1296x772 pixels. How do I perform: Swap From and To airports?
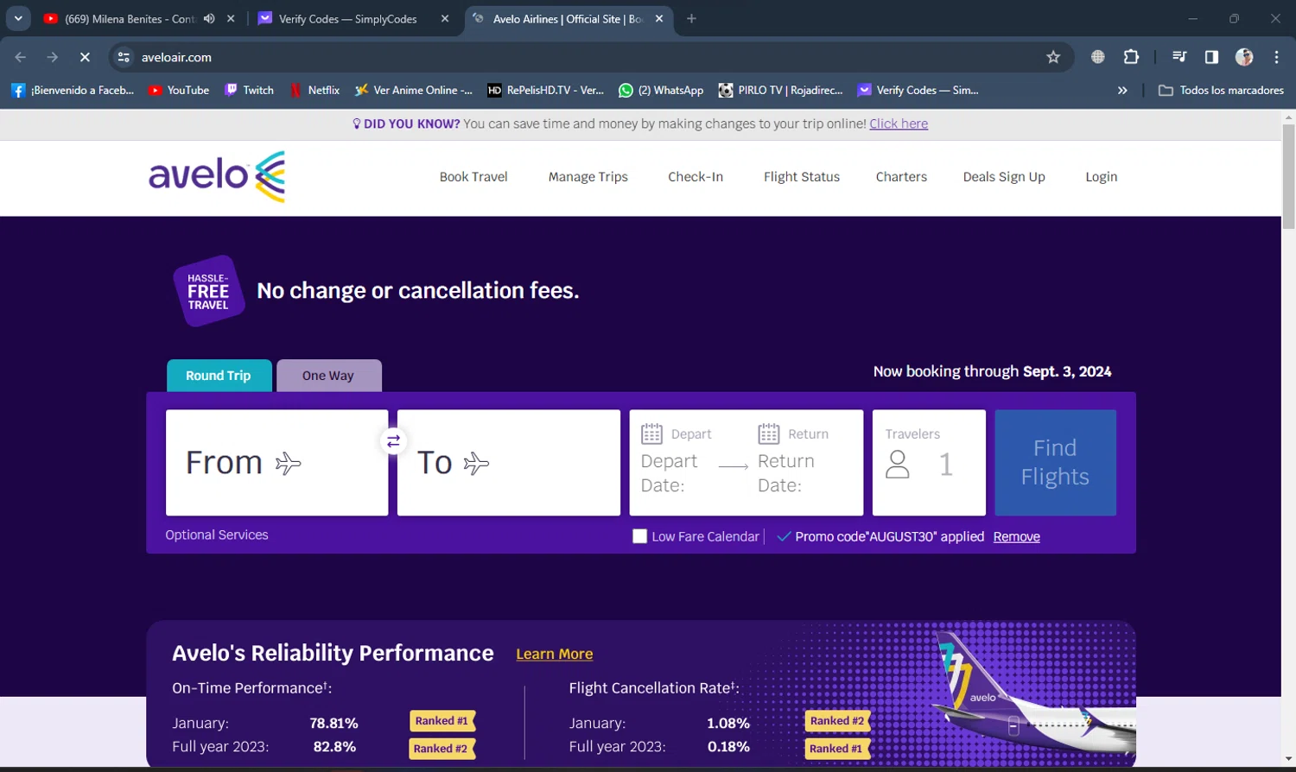393,441
